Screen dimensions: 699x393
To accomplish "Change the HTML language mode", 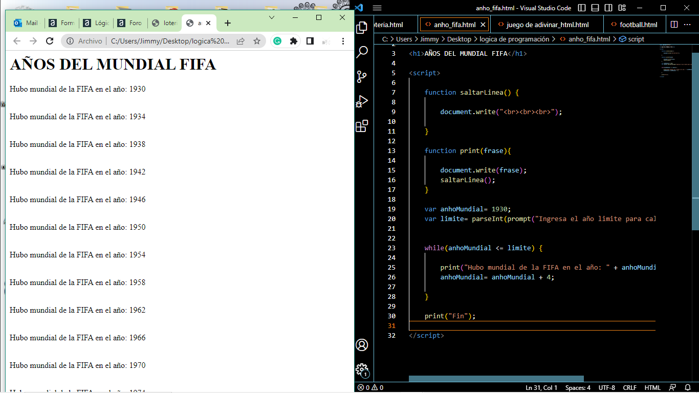I will tap(652, 388).
